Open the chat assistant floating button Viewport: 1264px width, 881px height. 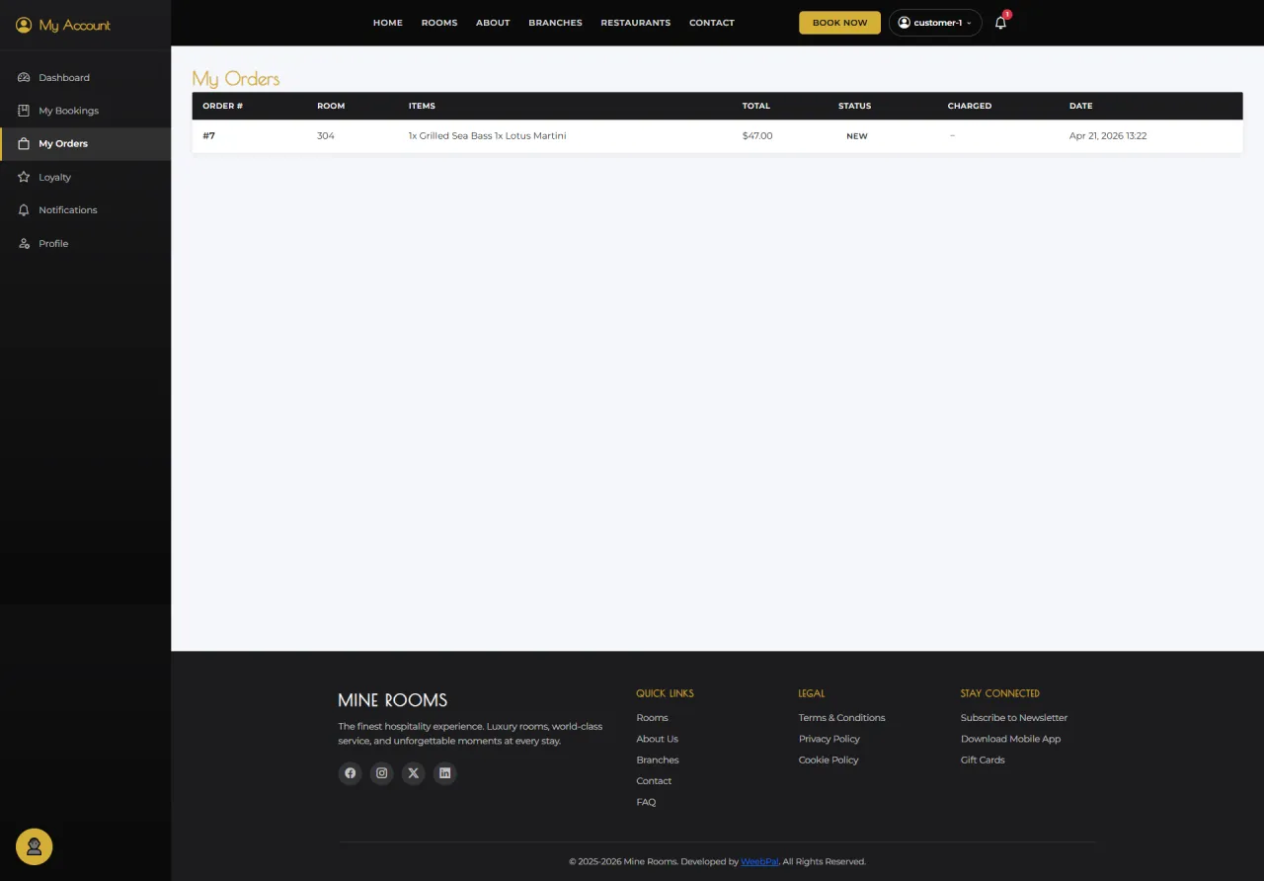coord(35,846)
